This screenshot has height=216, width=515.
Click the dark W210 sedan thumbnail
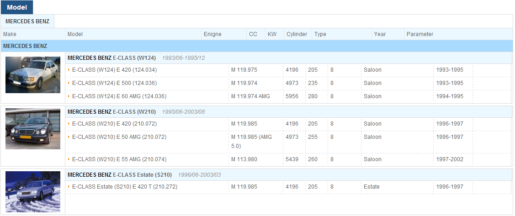click(33, 129)
